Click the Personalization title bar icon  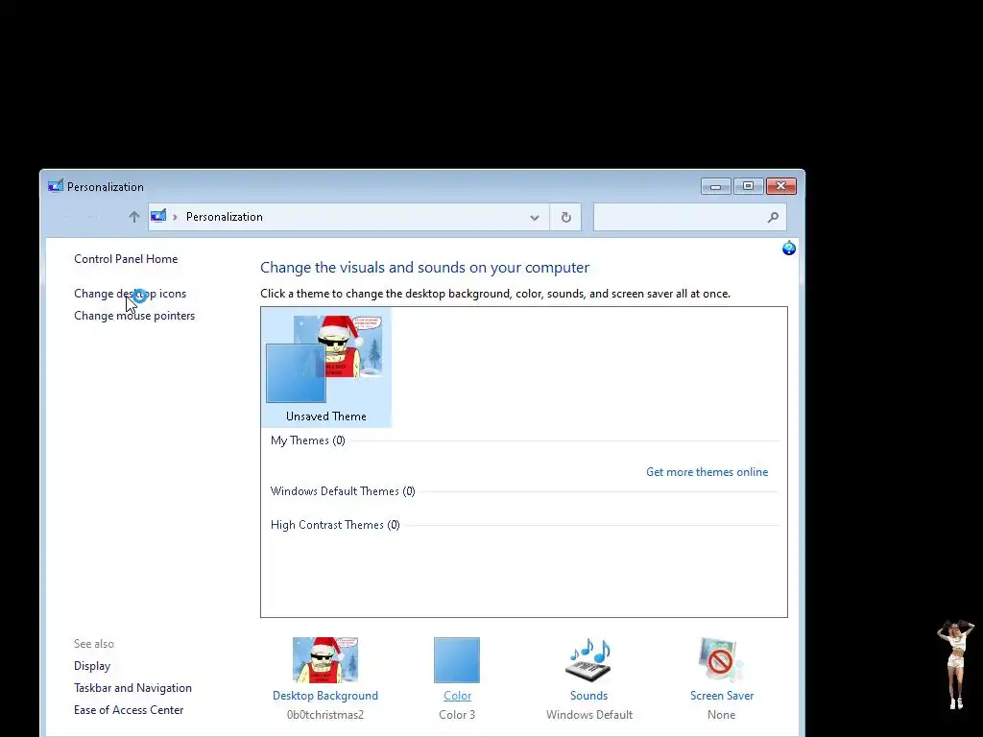56,186
